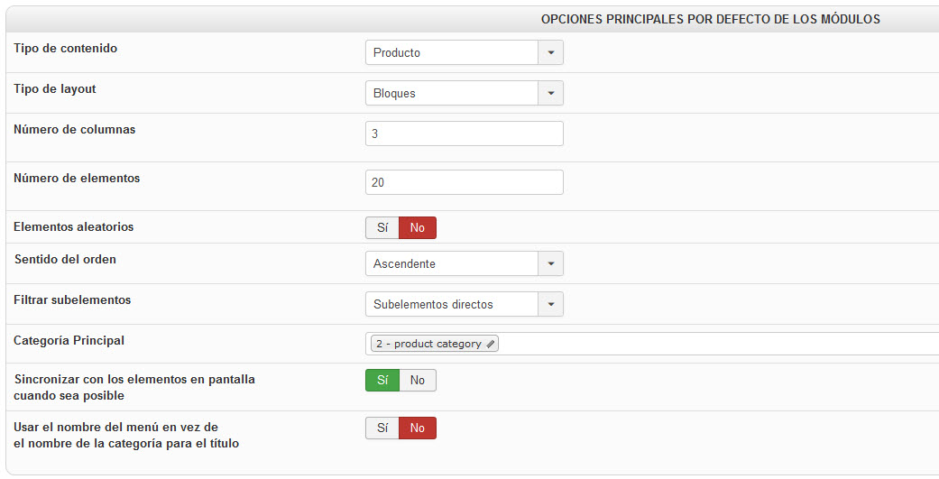Expand the Tipo de layout dropdown

pos(550,93)
